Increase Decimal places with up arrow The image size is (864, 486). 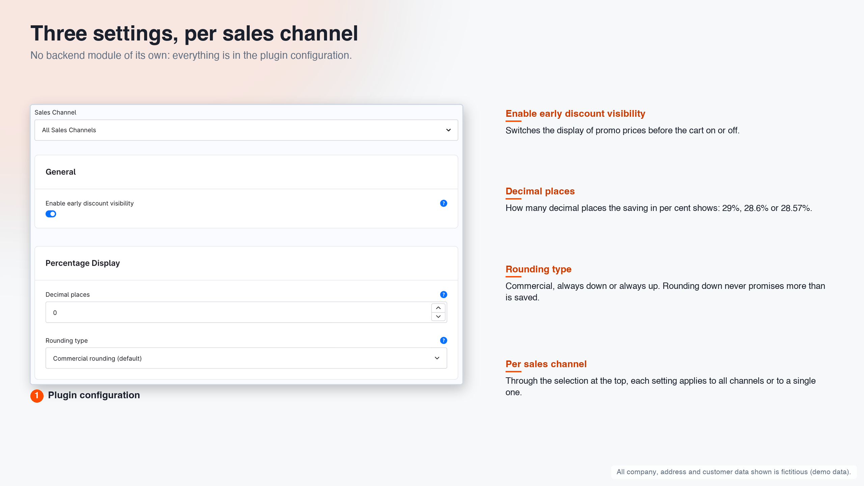[438, 308]
